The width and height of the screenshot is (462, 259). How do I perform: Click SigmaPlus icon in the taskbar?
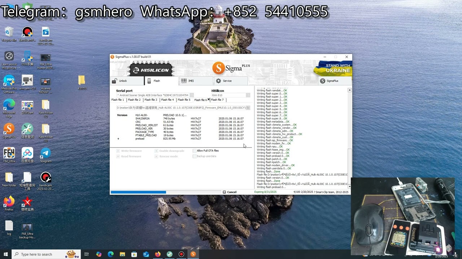(x=193, y=254)
